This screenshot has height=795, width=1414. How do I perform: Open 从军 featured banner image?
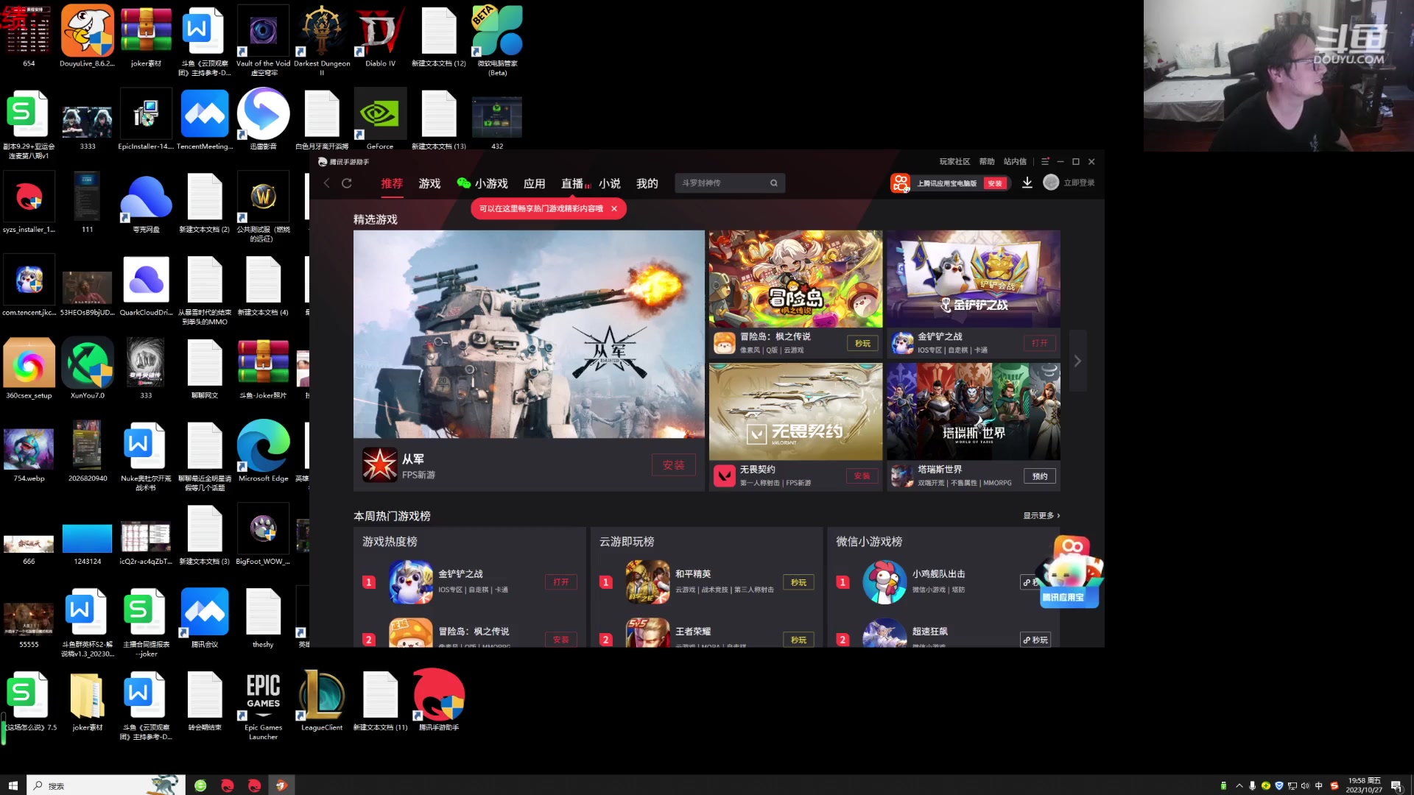coord(529,334)
